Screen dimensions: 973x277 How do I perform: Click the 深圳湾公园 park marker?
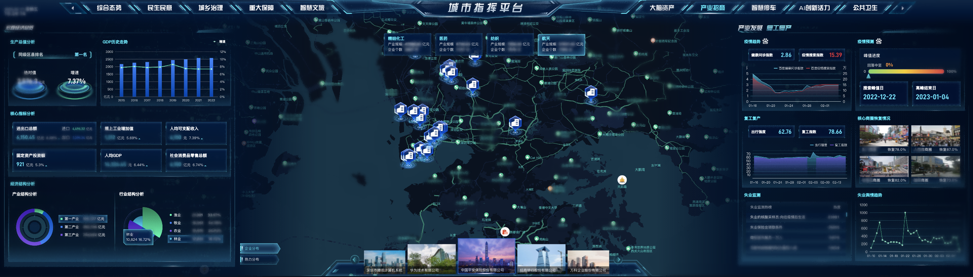click(457, 142)
